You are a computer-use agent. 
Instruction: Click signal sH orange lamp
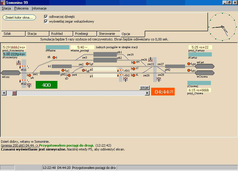click(x=134, y=62)
